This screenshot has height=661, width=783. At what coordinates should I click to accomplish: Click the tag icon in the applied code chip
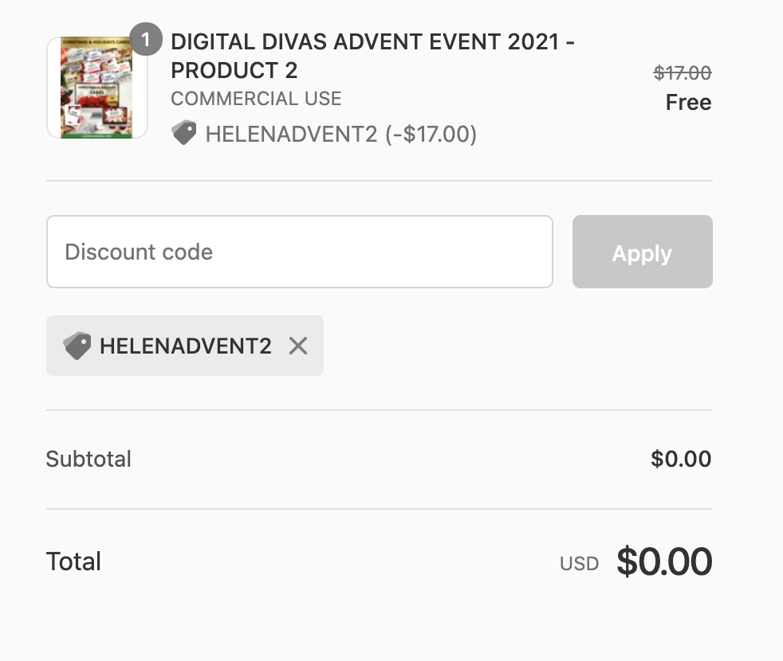pos(77,346)
